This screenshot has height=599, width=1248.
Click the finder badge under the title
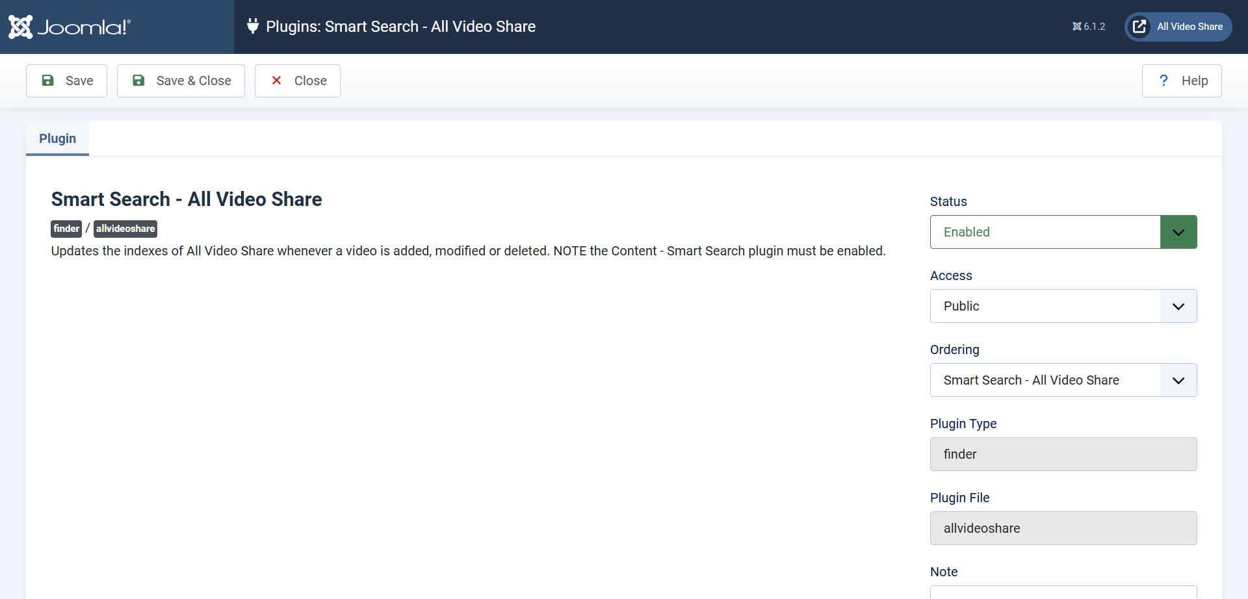[x=66, y=229]
